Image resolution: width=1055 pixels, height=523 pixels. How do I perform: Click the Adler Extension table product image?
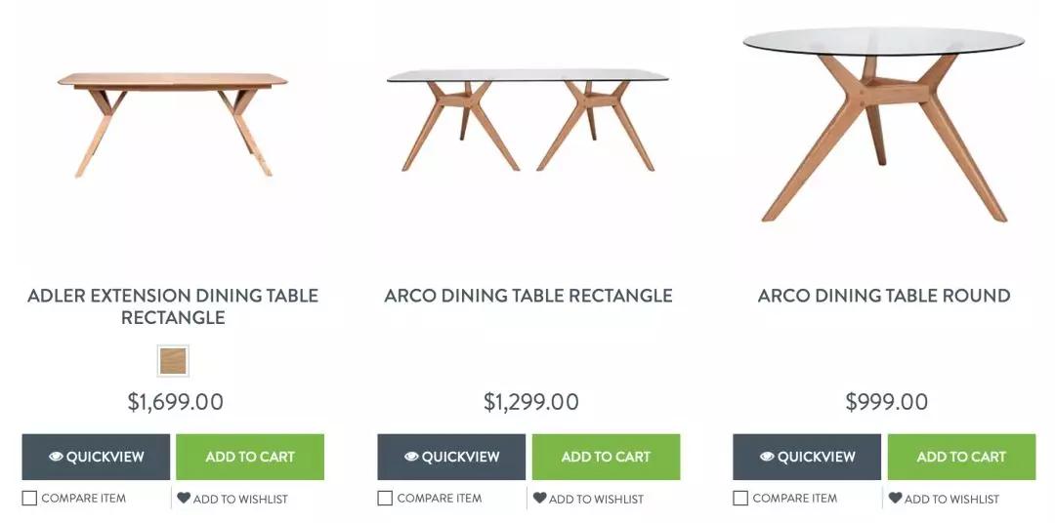[x=173, y=122]
